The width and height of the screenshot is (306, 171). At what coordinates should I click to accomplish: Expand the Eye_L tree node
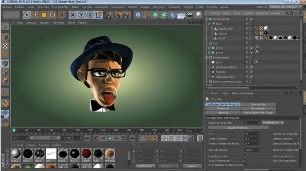tap(209, 48)
